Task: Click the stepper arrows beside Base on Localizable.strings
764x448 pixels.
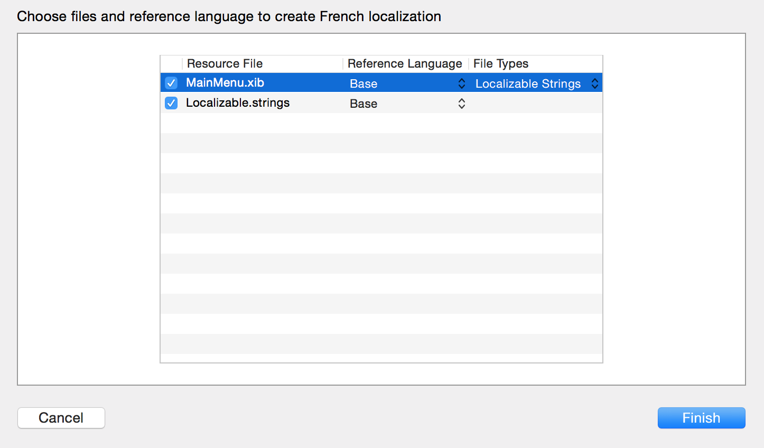Action: click(x=461, y=103)
